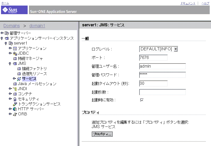
Task: Expand the アプリケーション node
Action: click(x=10, y=48)
